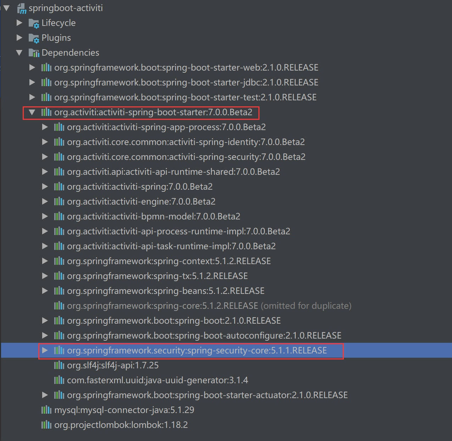Click the library icon for mysql-connector-java
Viewport: 452px width, 441px height.
click(46, 410)
